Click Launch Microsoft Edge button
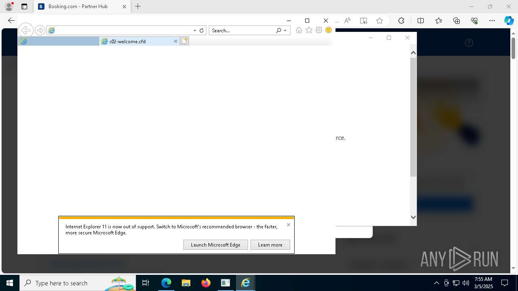The image size is (518, 291). [216, 245]
